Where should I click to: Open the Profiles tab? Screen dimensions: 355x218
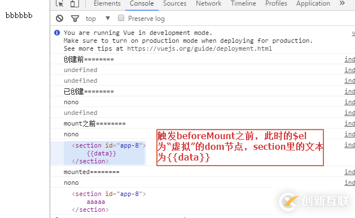[276, 3]
